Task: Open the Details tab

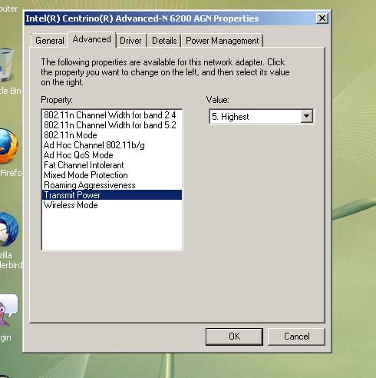Action: [x=164, y=41]
